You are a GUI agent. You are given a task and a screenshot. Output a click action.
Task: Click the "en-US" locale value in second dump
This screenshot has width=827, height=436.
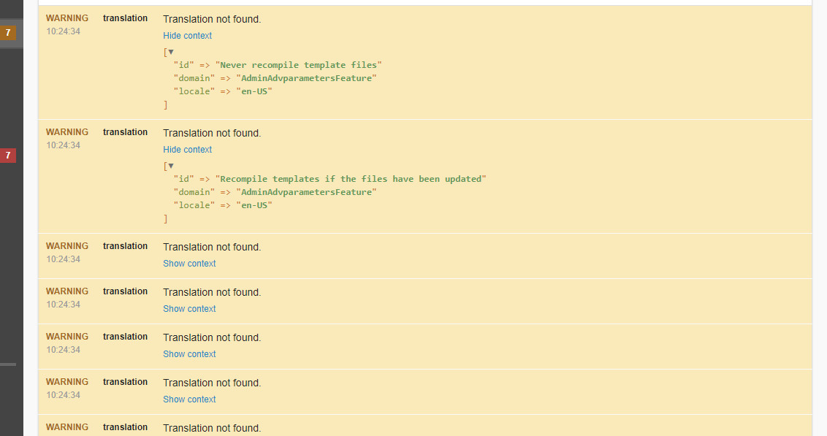tap(254, 206)
